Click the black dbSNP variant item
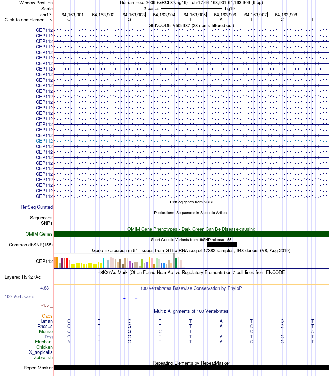329x376 pixels. click(x=222, y=245)
